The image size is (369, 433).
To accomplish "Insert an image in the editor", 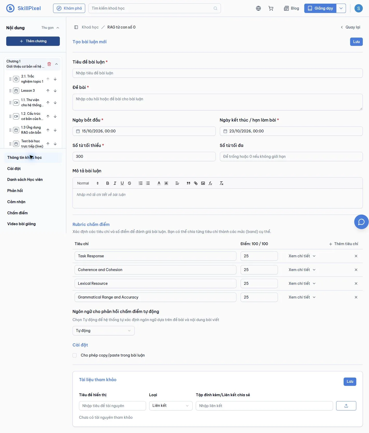I will [203, 183].
